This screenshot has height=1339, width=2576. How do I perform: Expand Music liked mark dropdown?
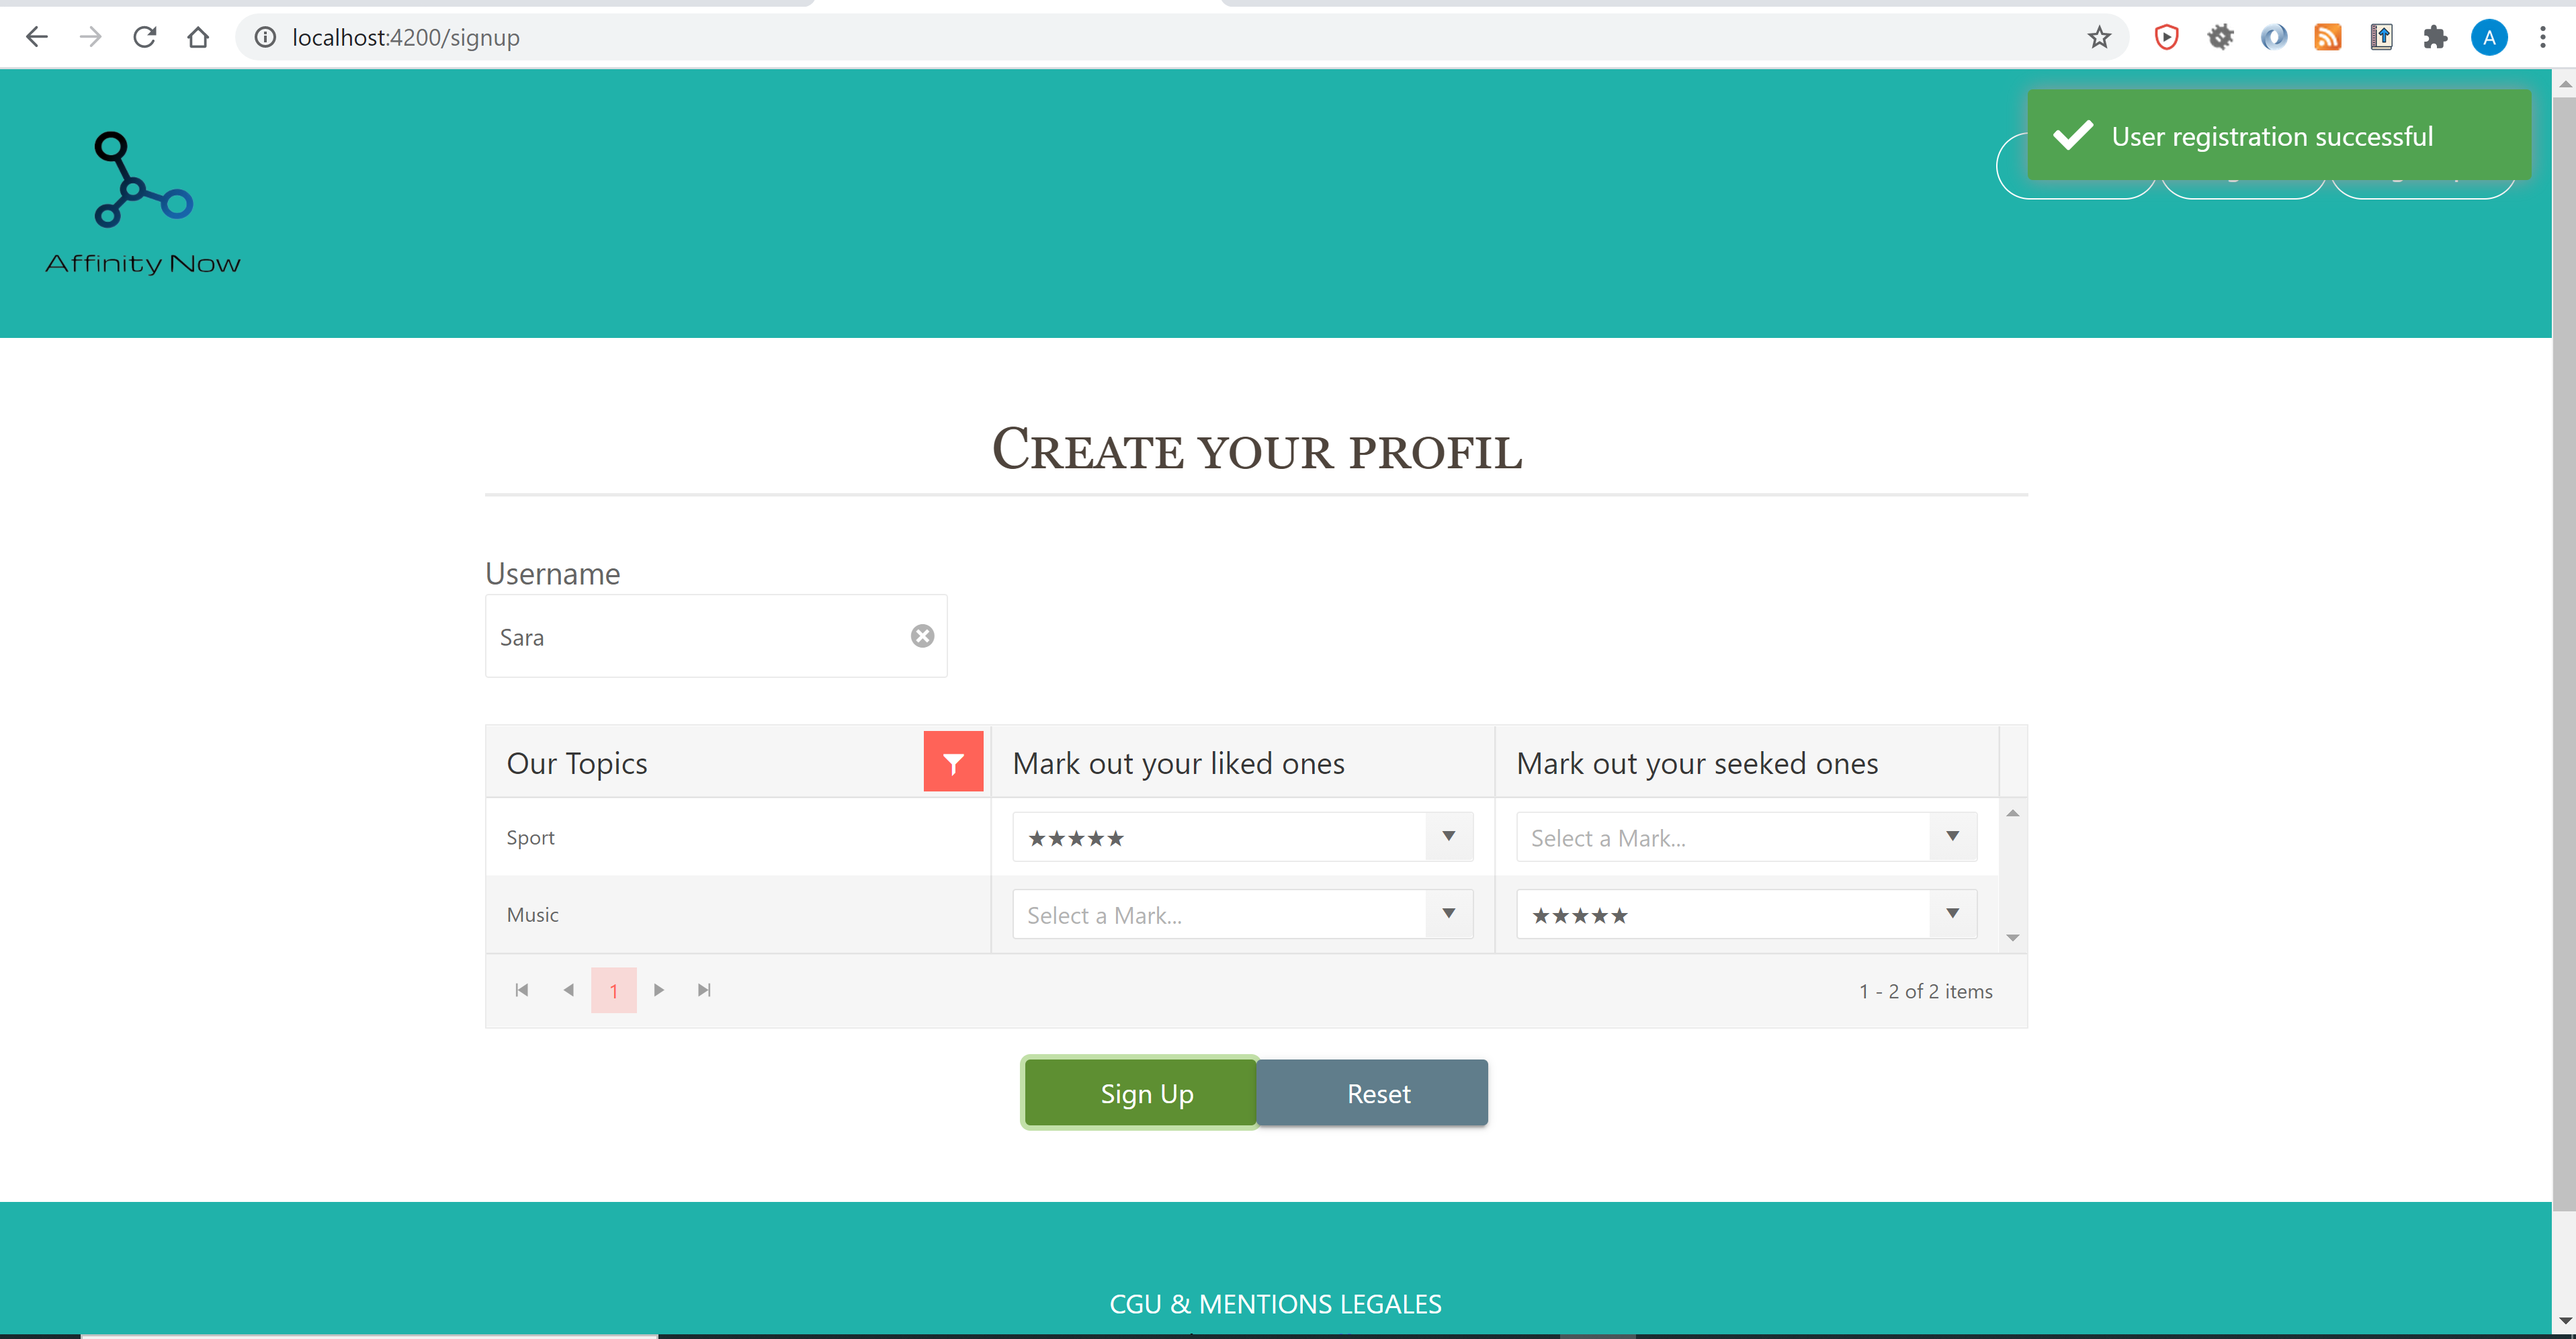coord(1448,913)
